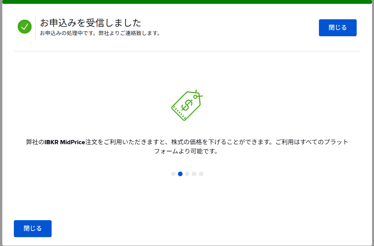This screenshot has height=246, width=374.
Task: Click the green dollar price tag icon
Action: 187,105
